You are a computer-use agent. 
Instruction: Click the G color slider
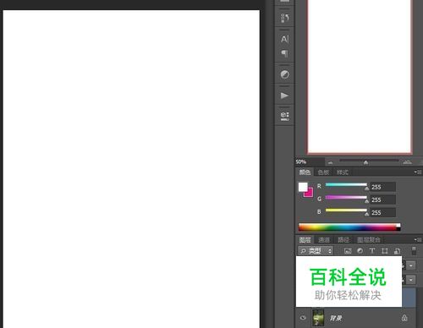[346, 198]
